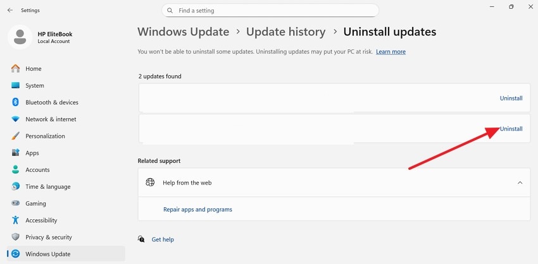
Task: Open the HP EliteBook account avatar
Action: pos(20,37)
